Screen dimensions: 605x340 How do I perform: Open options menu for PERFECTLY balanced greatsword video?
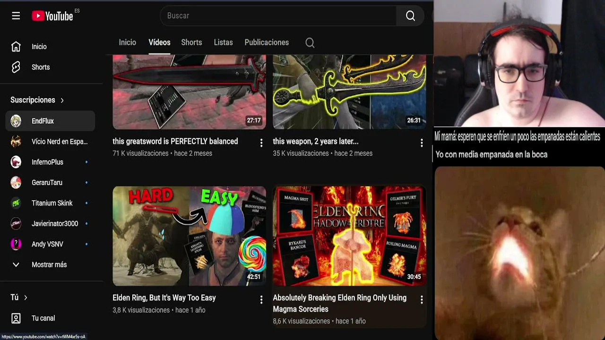click(261, 143)
